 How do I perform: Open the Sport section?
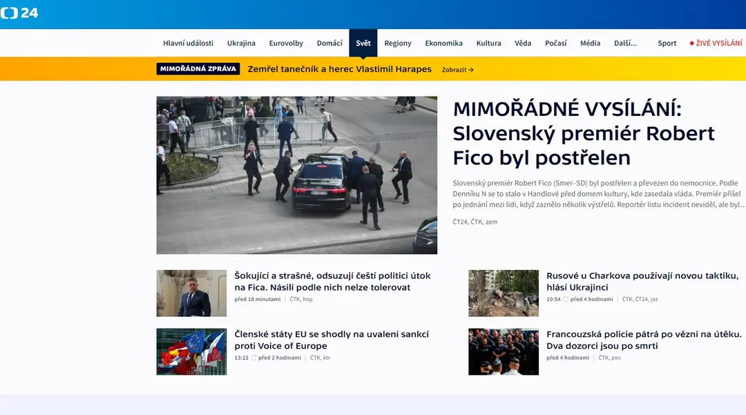(x=667, y=44)
